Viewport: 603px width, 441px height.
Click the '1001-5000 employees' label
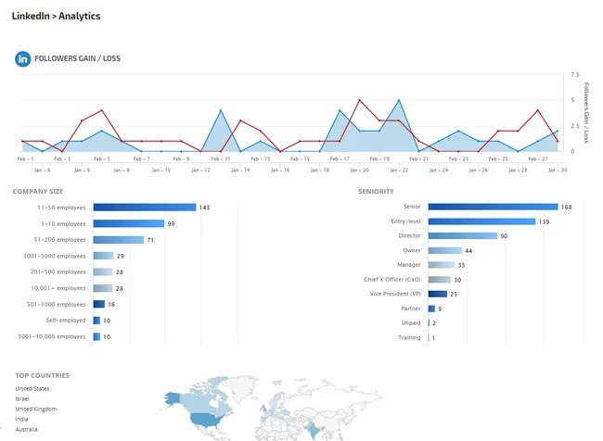point(55,256)
